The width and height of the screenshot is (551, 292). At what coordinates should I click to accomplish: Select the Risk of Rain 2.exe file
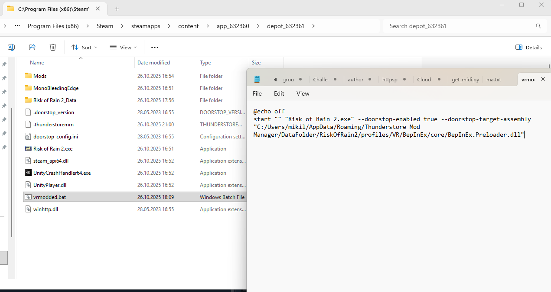(x=53, y=148)
